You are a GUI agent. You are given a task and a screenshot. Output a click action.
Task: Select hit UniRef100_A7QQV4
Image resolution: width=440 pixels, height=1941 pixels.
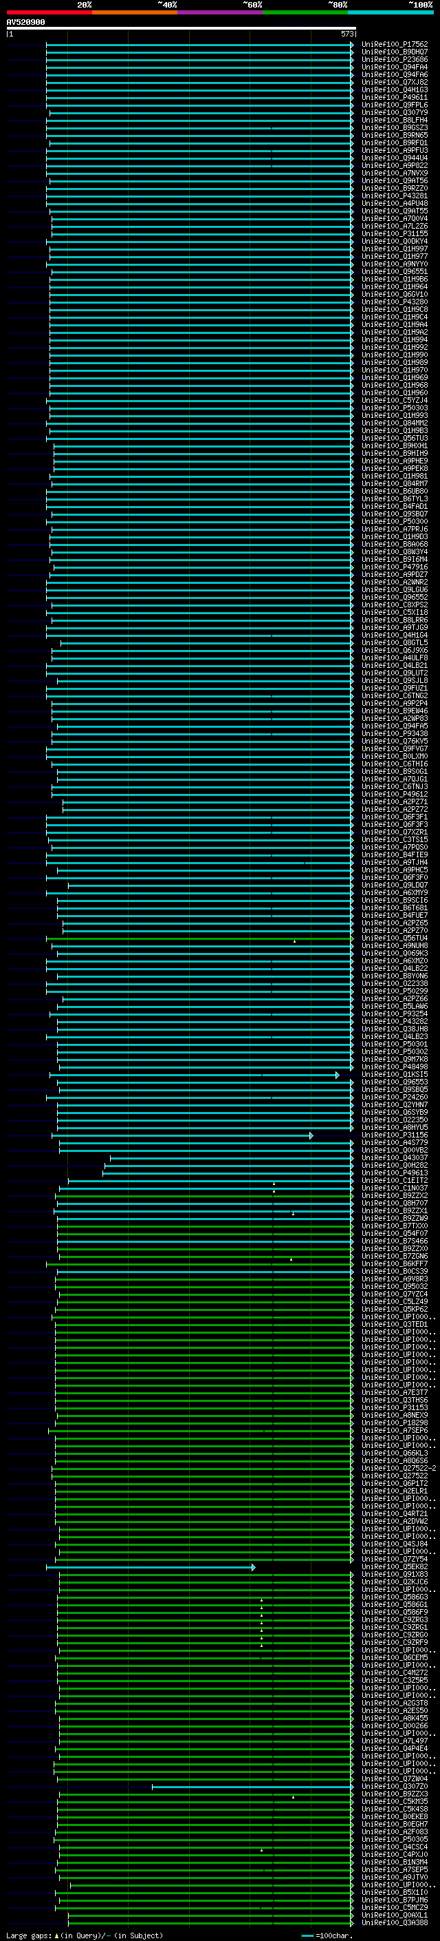click(394, 218)
